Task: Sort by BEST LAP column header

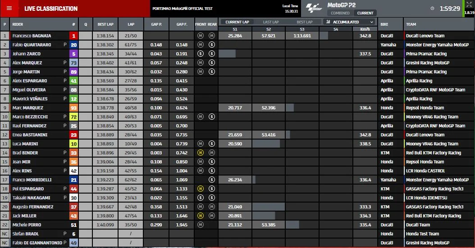Action: pos(105,24)
